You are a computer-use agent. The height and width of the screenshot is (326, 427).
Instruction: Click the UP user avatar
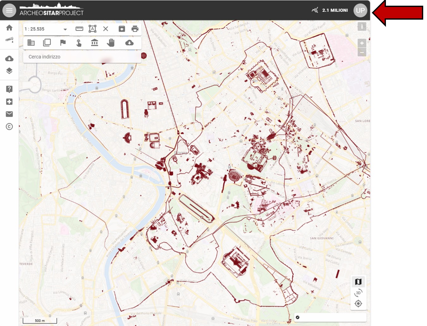pyautogui.click(x=360, y=10)
